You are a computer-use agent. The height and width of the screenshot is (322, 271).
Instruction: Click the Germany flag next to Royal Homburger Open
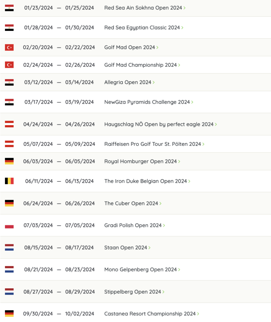point(9,161)
